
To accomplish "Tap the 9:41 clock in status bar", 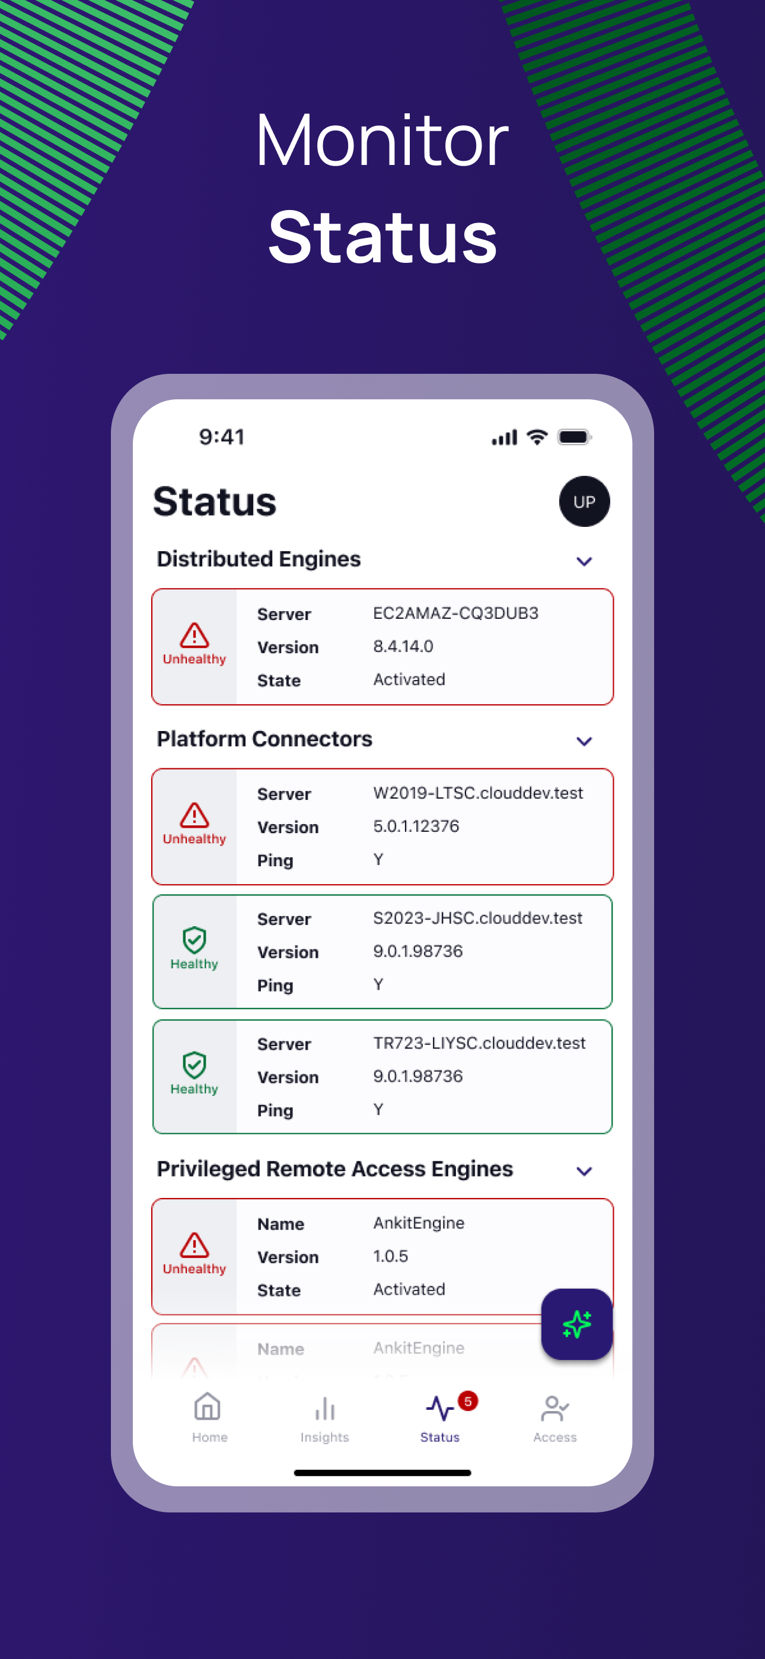I will (222, 437).
